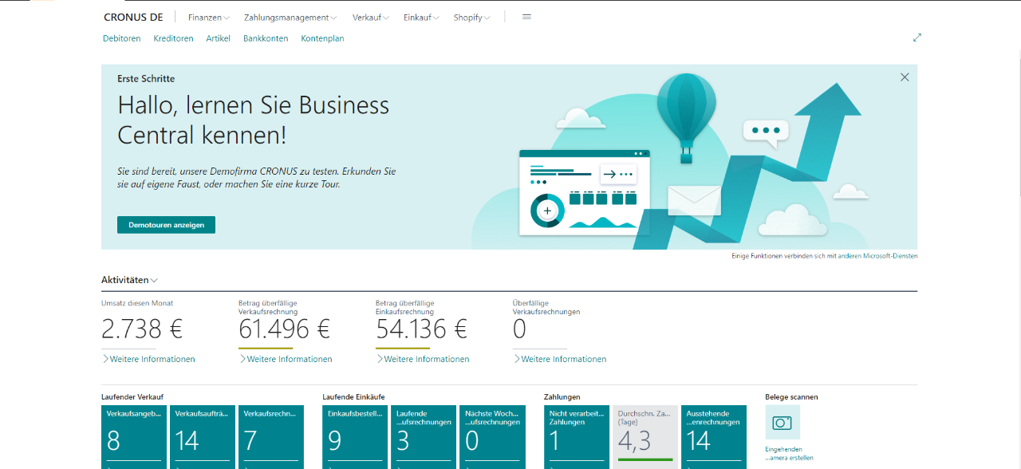The width and height of the screenshot is (1021, 469).
Task: Open the Ausstehende Kreditorenrechnungen tile showing 14
Action: pyautogui.click(x=714, y=437)
